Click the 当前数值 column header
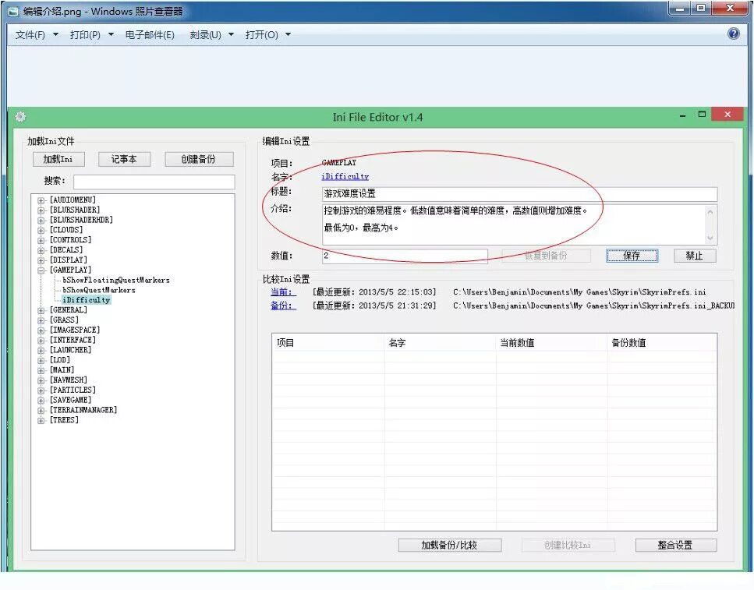Viewport: 754px width, 590px height. [x=551, y=342]
